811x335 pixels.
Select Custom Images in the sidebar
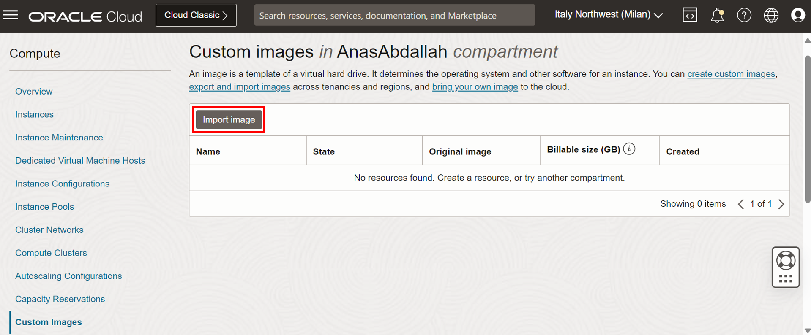tap(49, 322)
